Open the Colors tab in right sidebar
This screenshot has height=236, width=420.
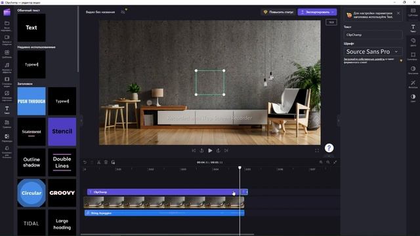click(413, 42)
